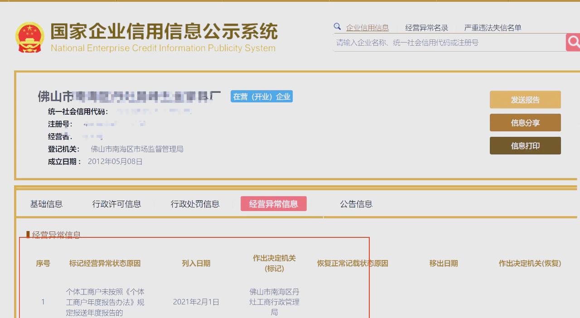Viewport: 580px width, 318px height.
Task: Click the 列入日期 column header
Action: (x=196, y=263)
